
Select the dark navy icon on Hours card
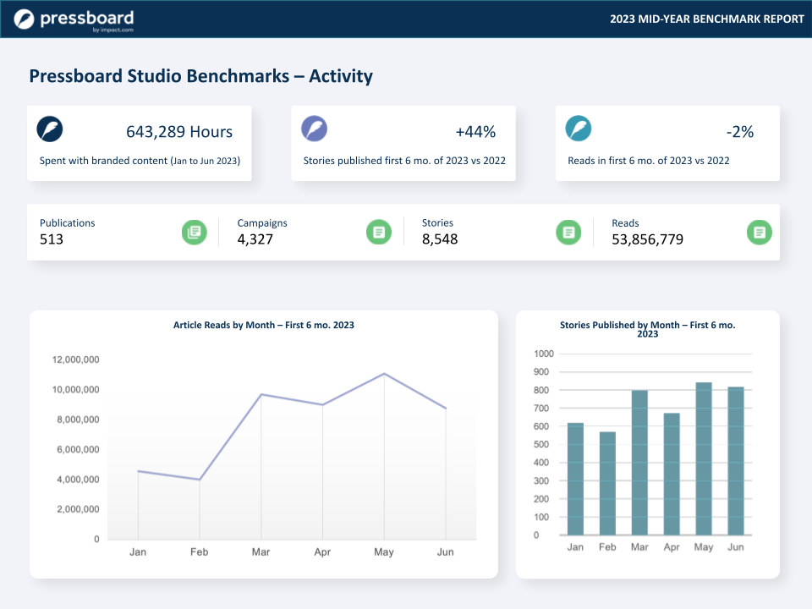pos(48,129)
